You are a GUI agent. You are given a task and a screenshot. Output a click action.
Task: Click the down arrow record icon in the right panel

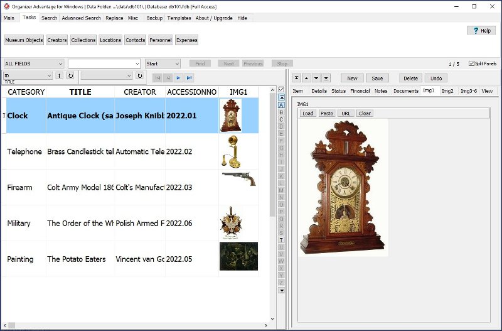point(316,78)
